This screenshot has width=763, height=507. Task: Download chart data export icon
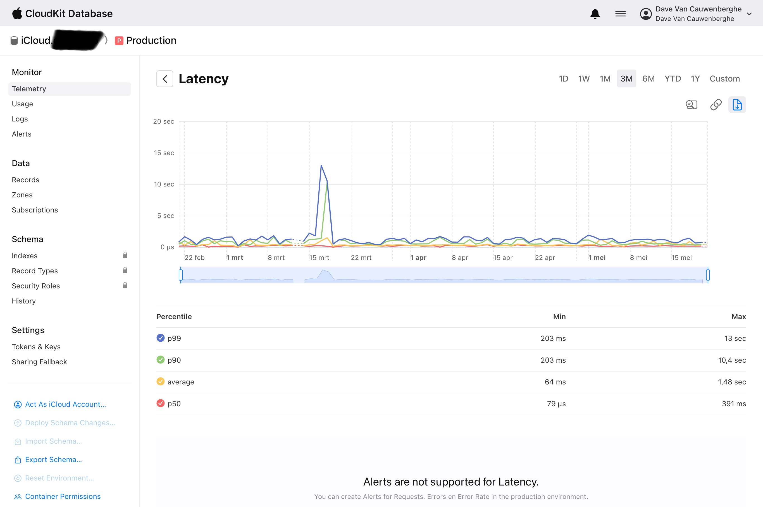point(737,105)
